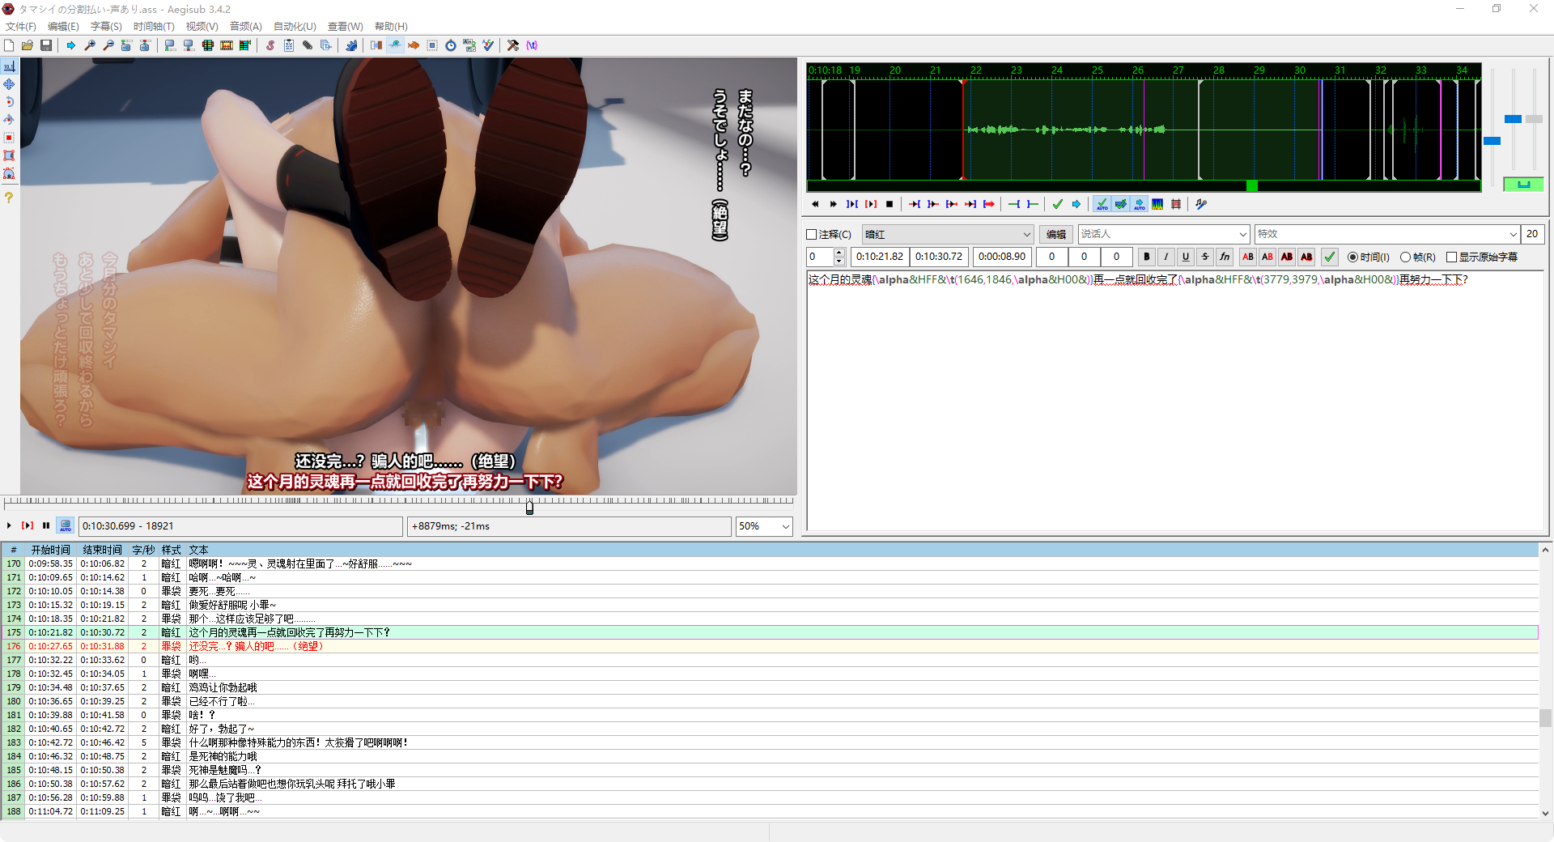This screenshot has height=842, width=1554.
Task: Click the end time field 0:10:30.72
Action: coord(939,257)
